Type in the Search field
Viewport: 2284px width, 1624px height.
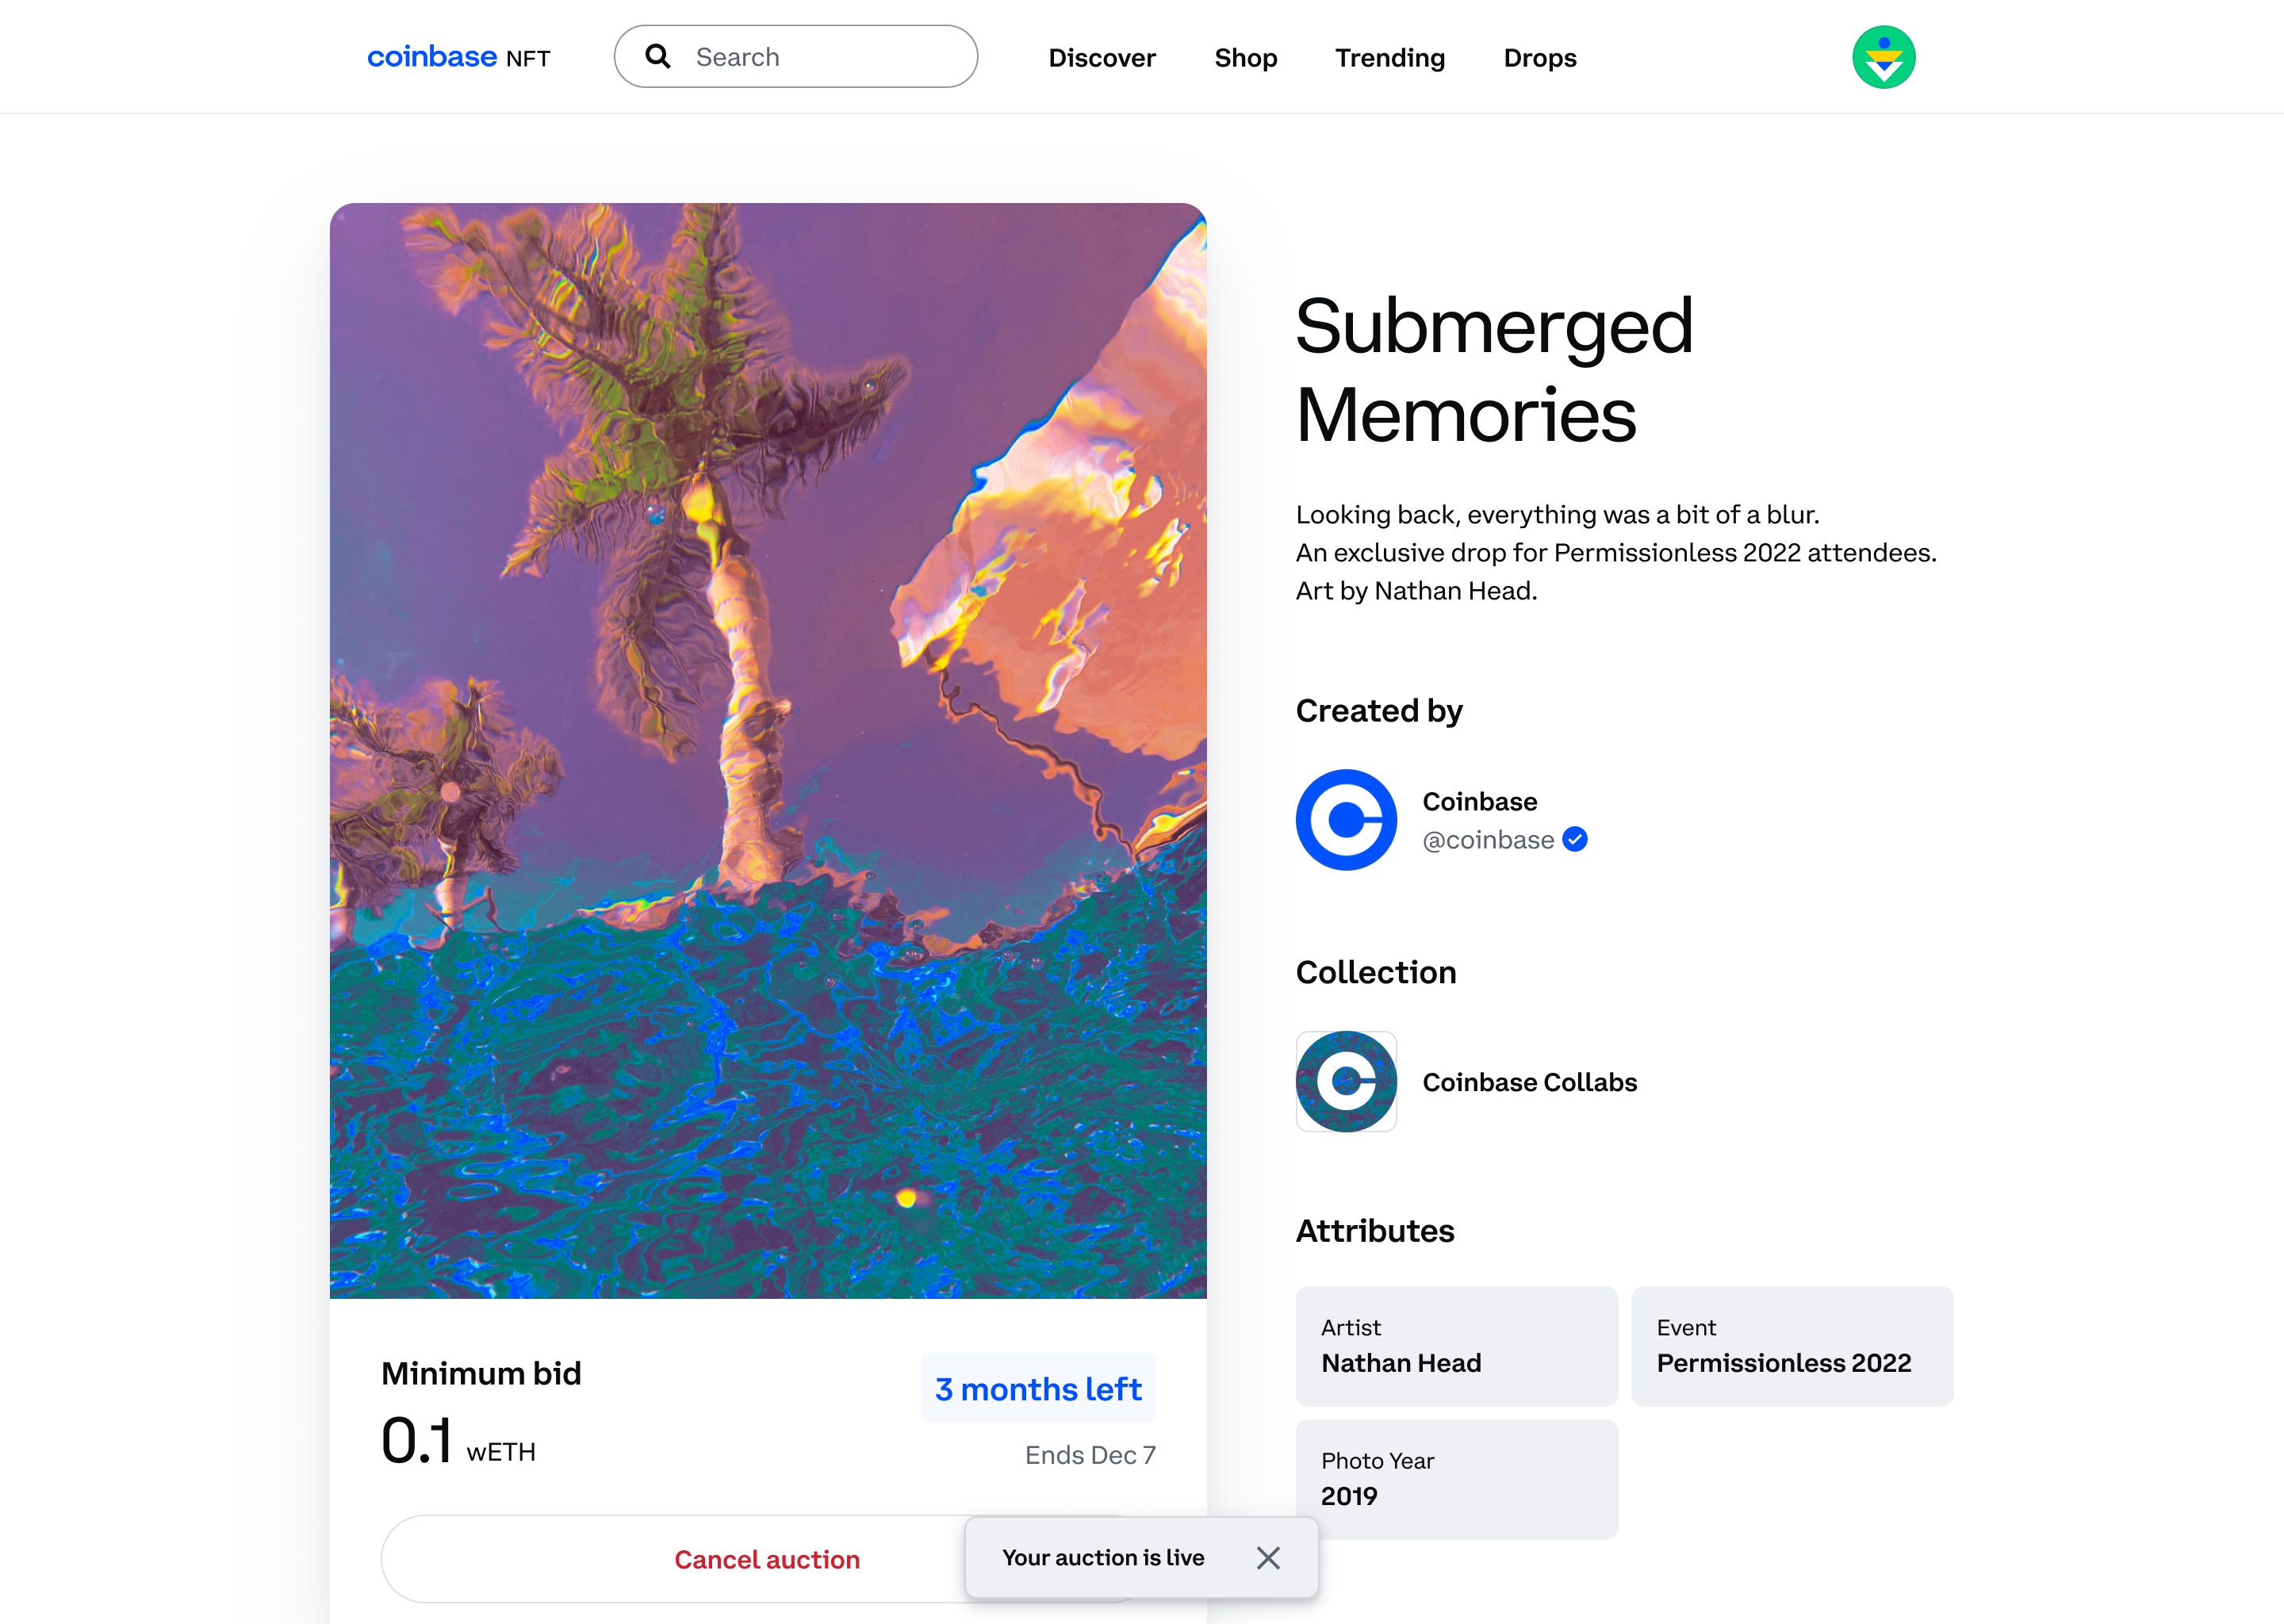(x=820, y=57)
